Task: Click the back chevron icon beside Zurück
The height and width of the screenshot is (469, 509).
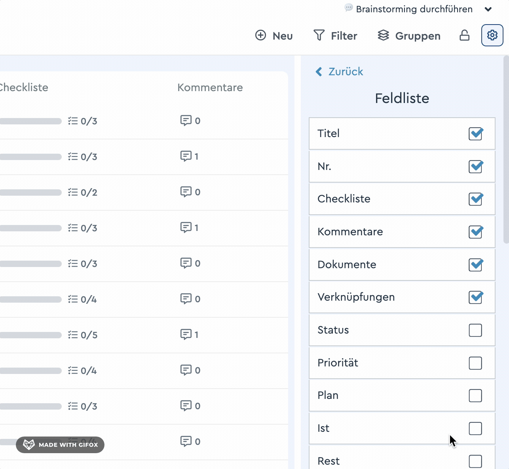Action: (x=319, y=72)
